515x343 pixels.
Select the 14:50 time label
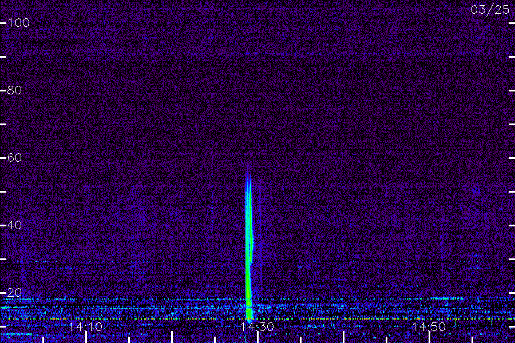pos(429,327)
